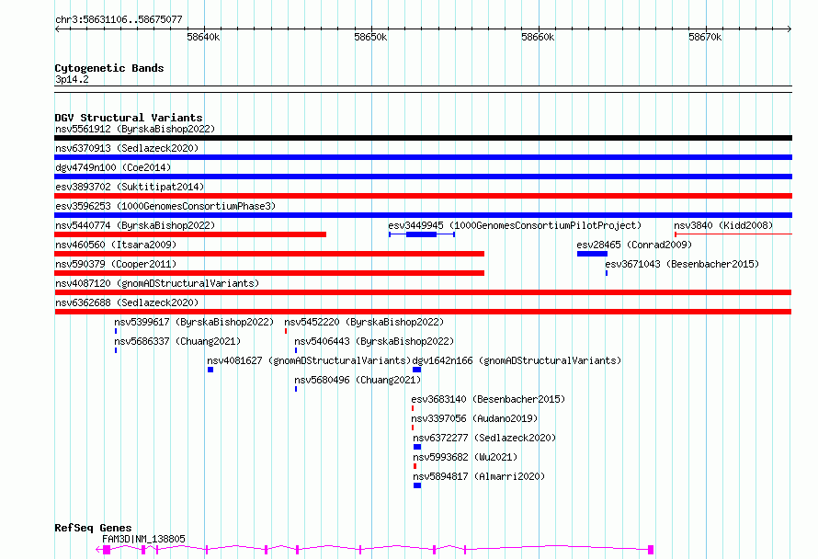Click the 58660k ruler mark
818x559 pixels.
click(538, 37)
